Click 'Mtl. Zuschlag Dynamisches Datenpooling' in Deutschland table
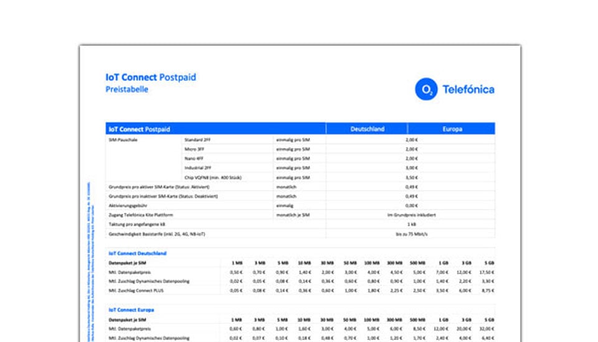 pyautogui.click(x=149, y=281)
